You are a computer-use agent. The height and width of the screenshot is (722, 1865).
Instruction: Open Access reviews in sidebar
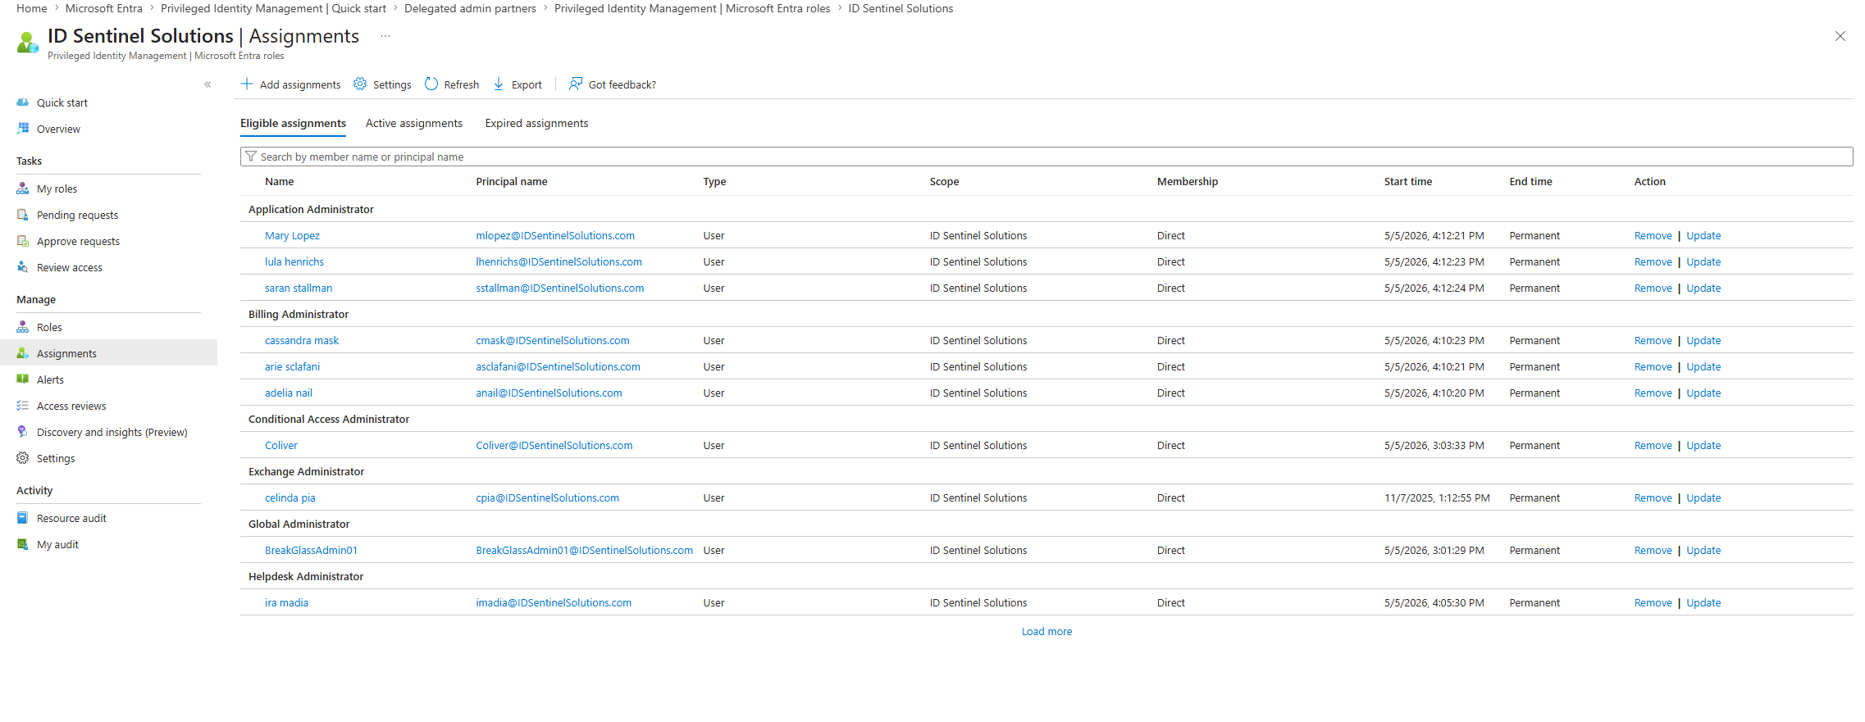tap(71, 406)
